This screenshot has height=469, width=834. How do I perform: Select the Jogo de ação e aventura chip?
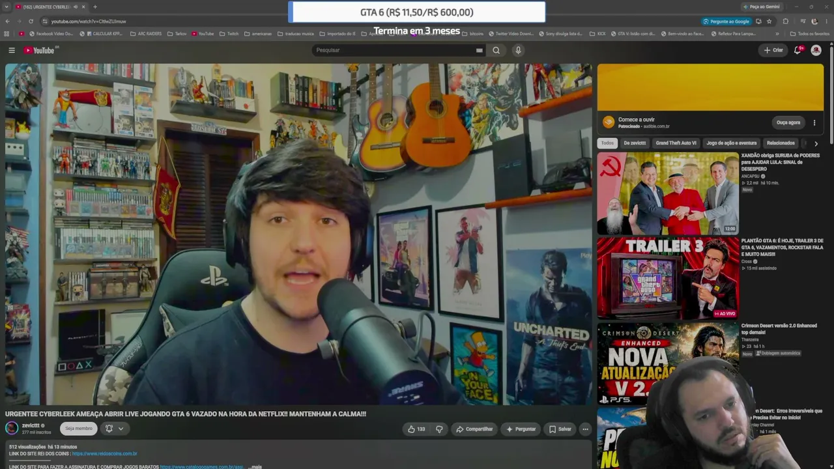[x=731, y=143]
